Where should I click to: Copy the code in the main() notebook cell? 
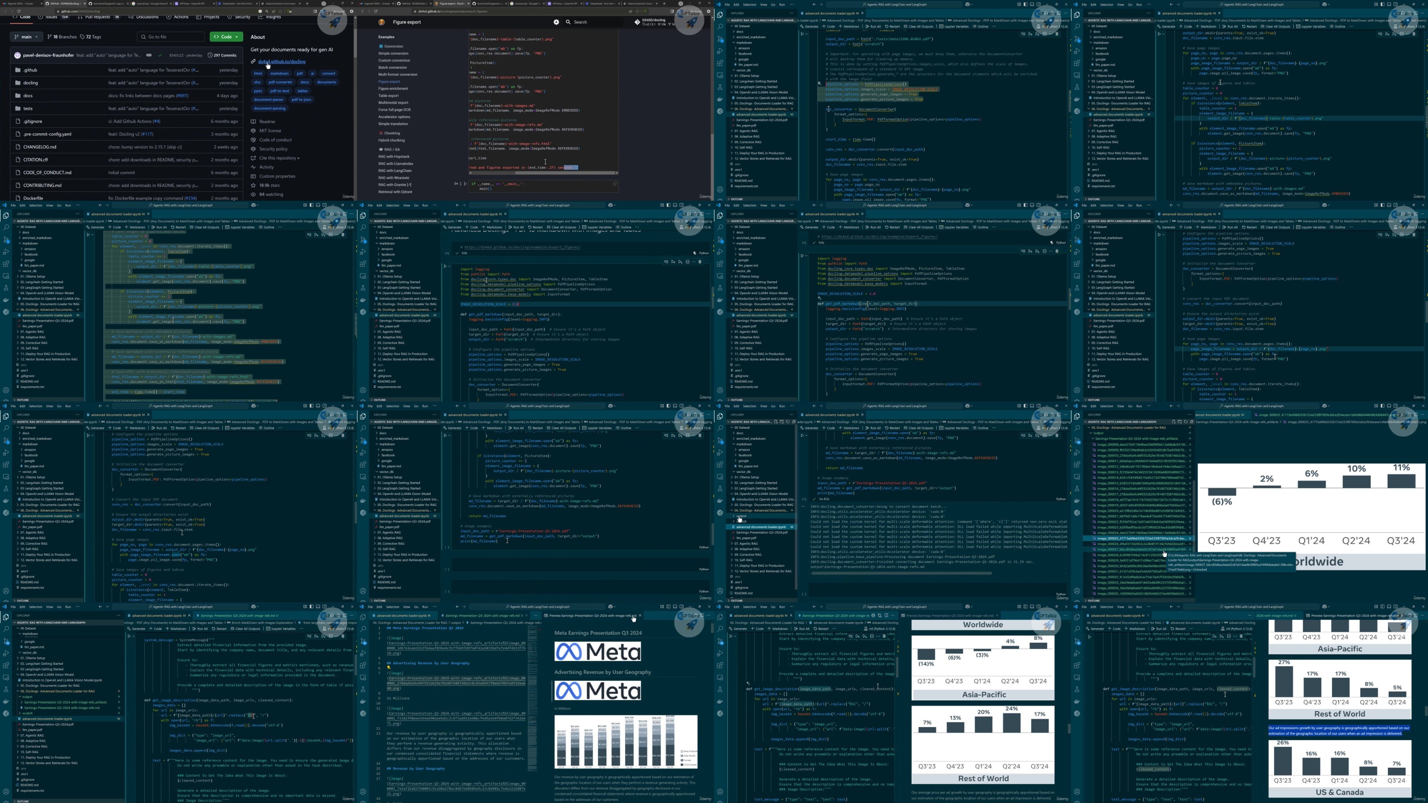click(x=615, y=183)
